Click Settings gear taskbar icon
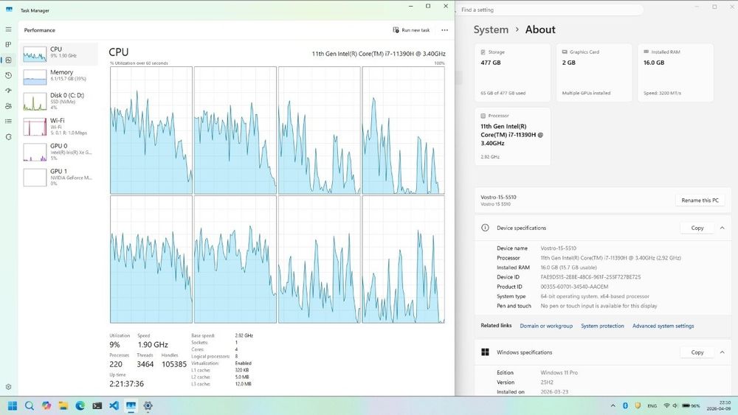Screen dimensions: 738x415 click(x=148, y=405)
